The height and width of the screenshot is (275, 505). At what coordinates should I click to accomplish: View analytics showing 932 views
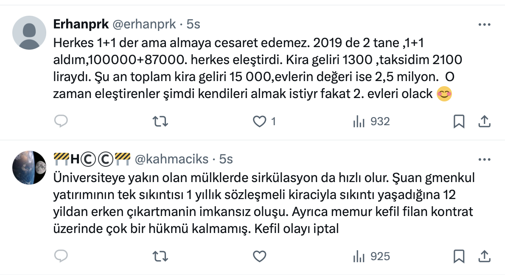tap(371, 122)
